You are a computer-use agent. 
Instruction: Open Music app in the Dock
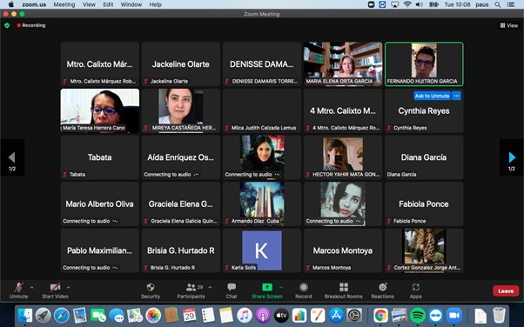click(245, 316)
